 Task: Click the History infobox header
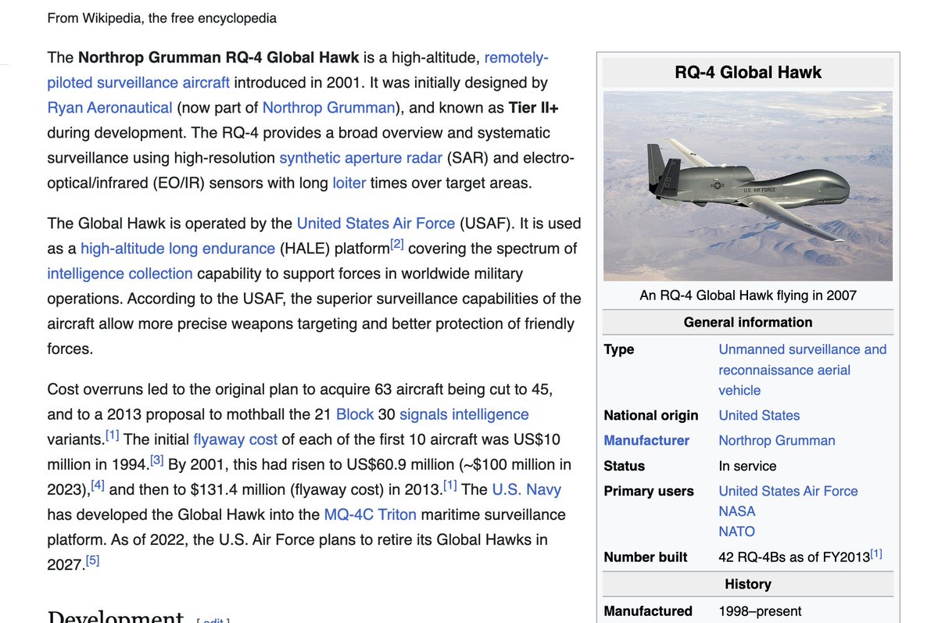tap(748, 584)
